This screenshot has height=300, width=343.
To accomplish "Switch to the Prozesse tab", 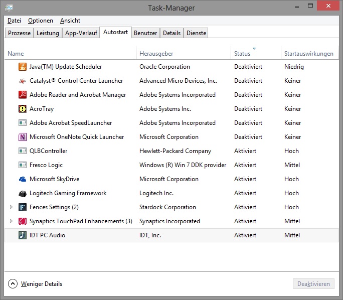I will 19,33.
